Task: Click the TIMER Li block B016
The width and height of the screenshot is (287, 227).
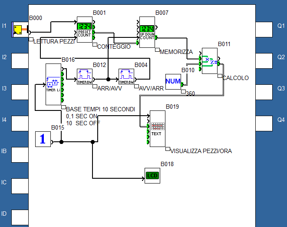Action: pos(53,84)
